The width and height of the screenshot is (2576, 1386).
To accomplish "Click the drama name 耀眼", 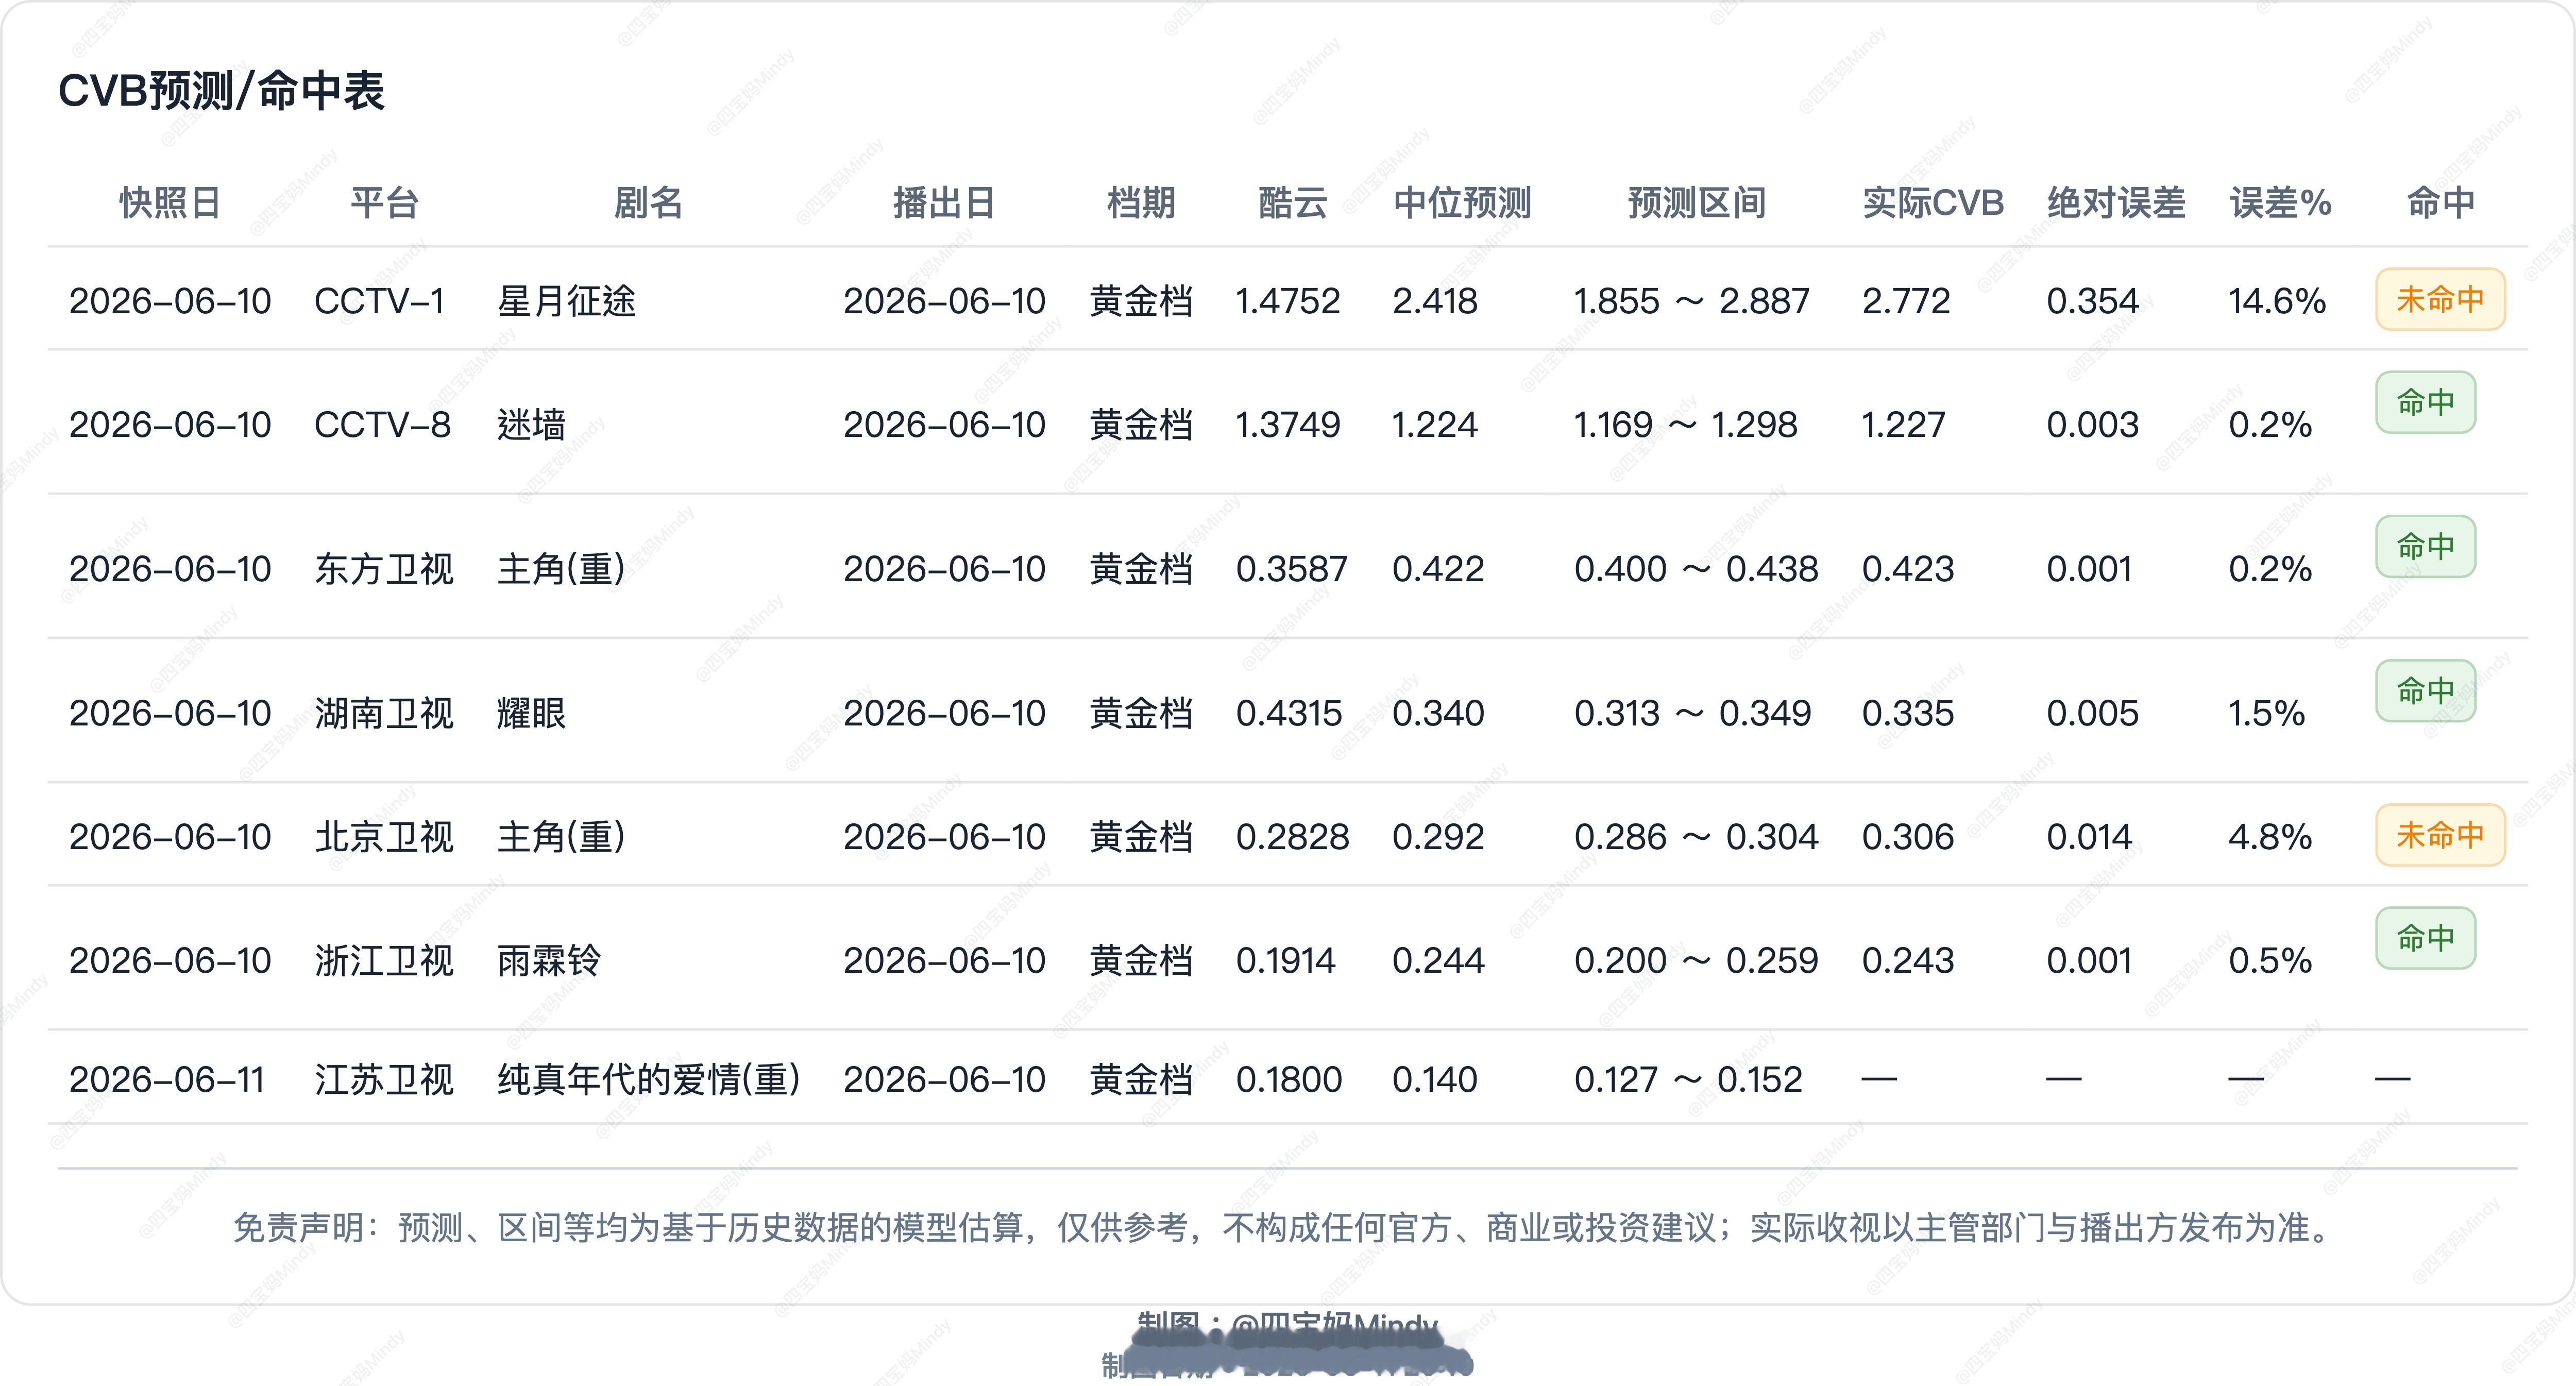I will (531, 713).
